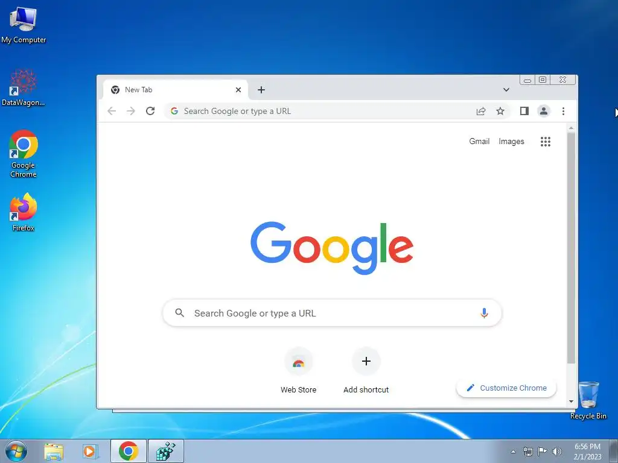
Task: Open the Web Store shortcut
Action: click(298, 371)
